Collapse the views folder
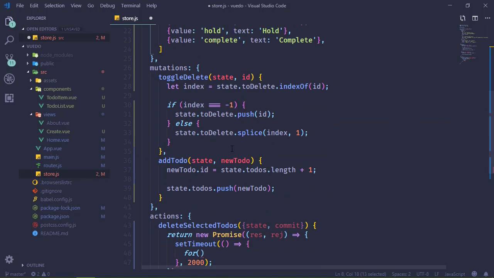Image resolution: width=494 pixels, height=278 pixels. point(31,114)
